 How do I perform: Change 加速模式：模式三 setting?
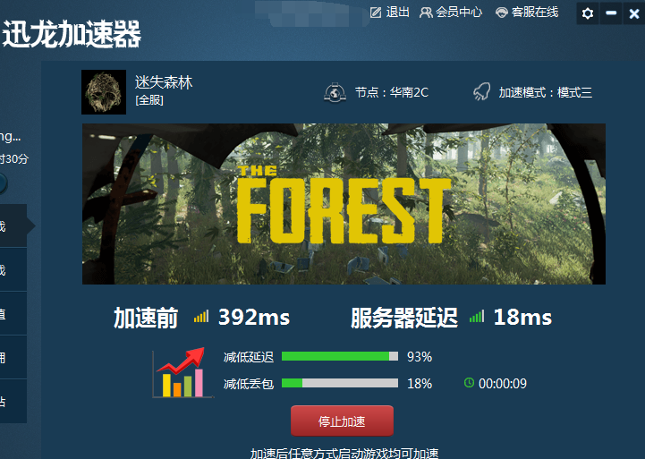tap(546, 92)
